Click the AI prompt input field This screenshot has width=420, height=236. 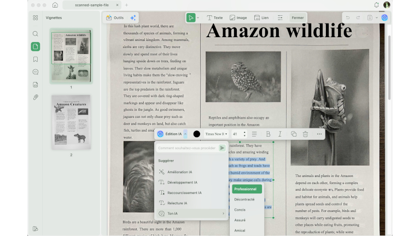[187, 148]
